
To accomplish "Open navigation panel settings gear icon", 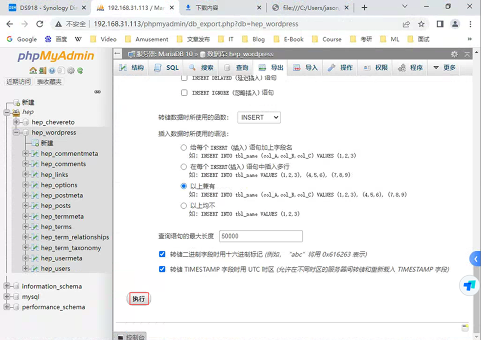I will pyautogui.click(x=70, y=70).
